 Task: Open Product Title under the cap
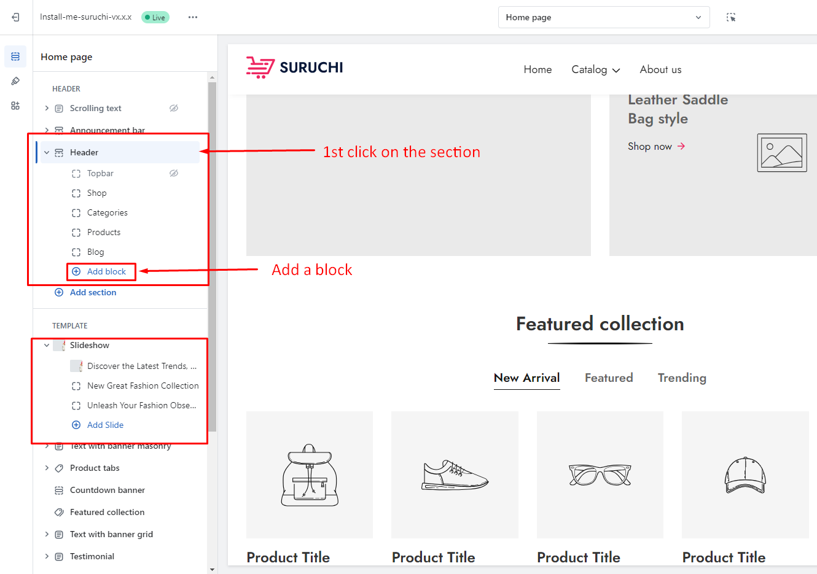(x=724, y=557)
